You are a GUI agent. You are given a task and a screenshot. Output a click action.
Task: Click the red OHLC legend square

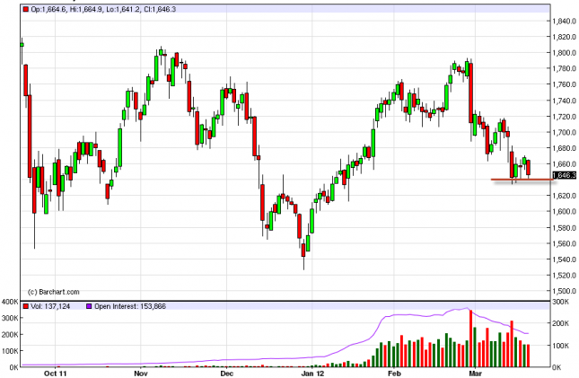click(x=25, y=9)
